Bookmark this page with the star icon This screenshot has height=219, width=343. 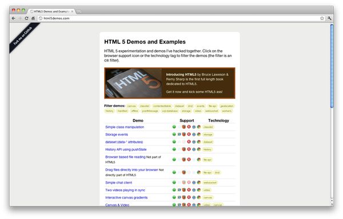[x=322, y=18]
